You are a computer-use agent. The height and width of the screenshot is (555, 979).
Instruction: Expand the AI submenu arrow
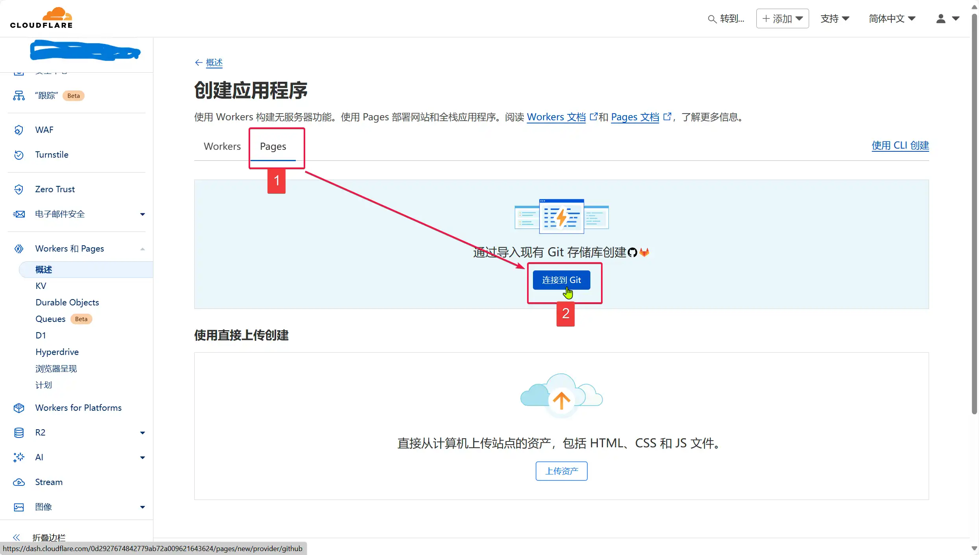142,458
